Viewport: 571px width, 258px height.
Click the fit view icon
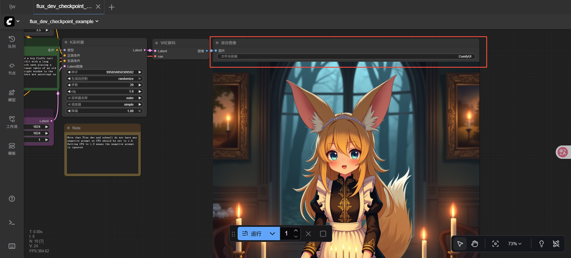pos(495,244)
